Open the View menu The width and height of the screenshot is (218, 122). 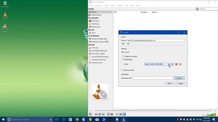point(133,5)
